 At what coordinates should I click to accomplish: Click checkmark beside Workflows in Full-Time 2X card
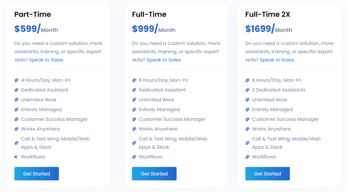point(247,157)
